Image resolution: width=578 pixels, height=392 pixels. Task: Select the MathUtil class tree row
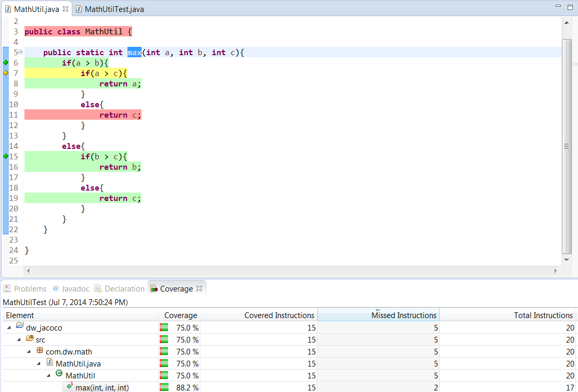point(80,376)
